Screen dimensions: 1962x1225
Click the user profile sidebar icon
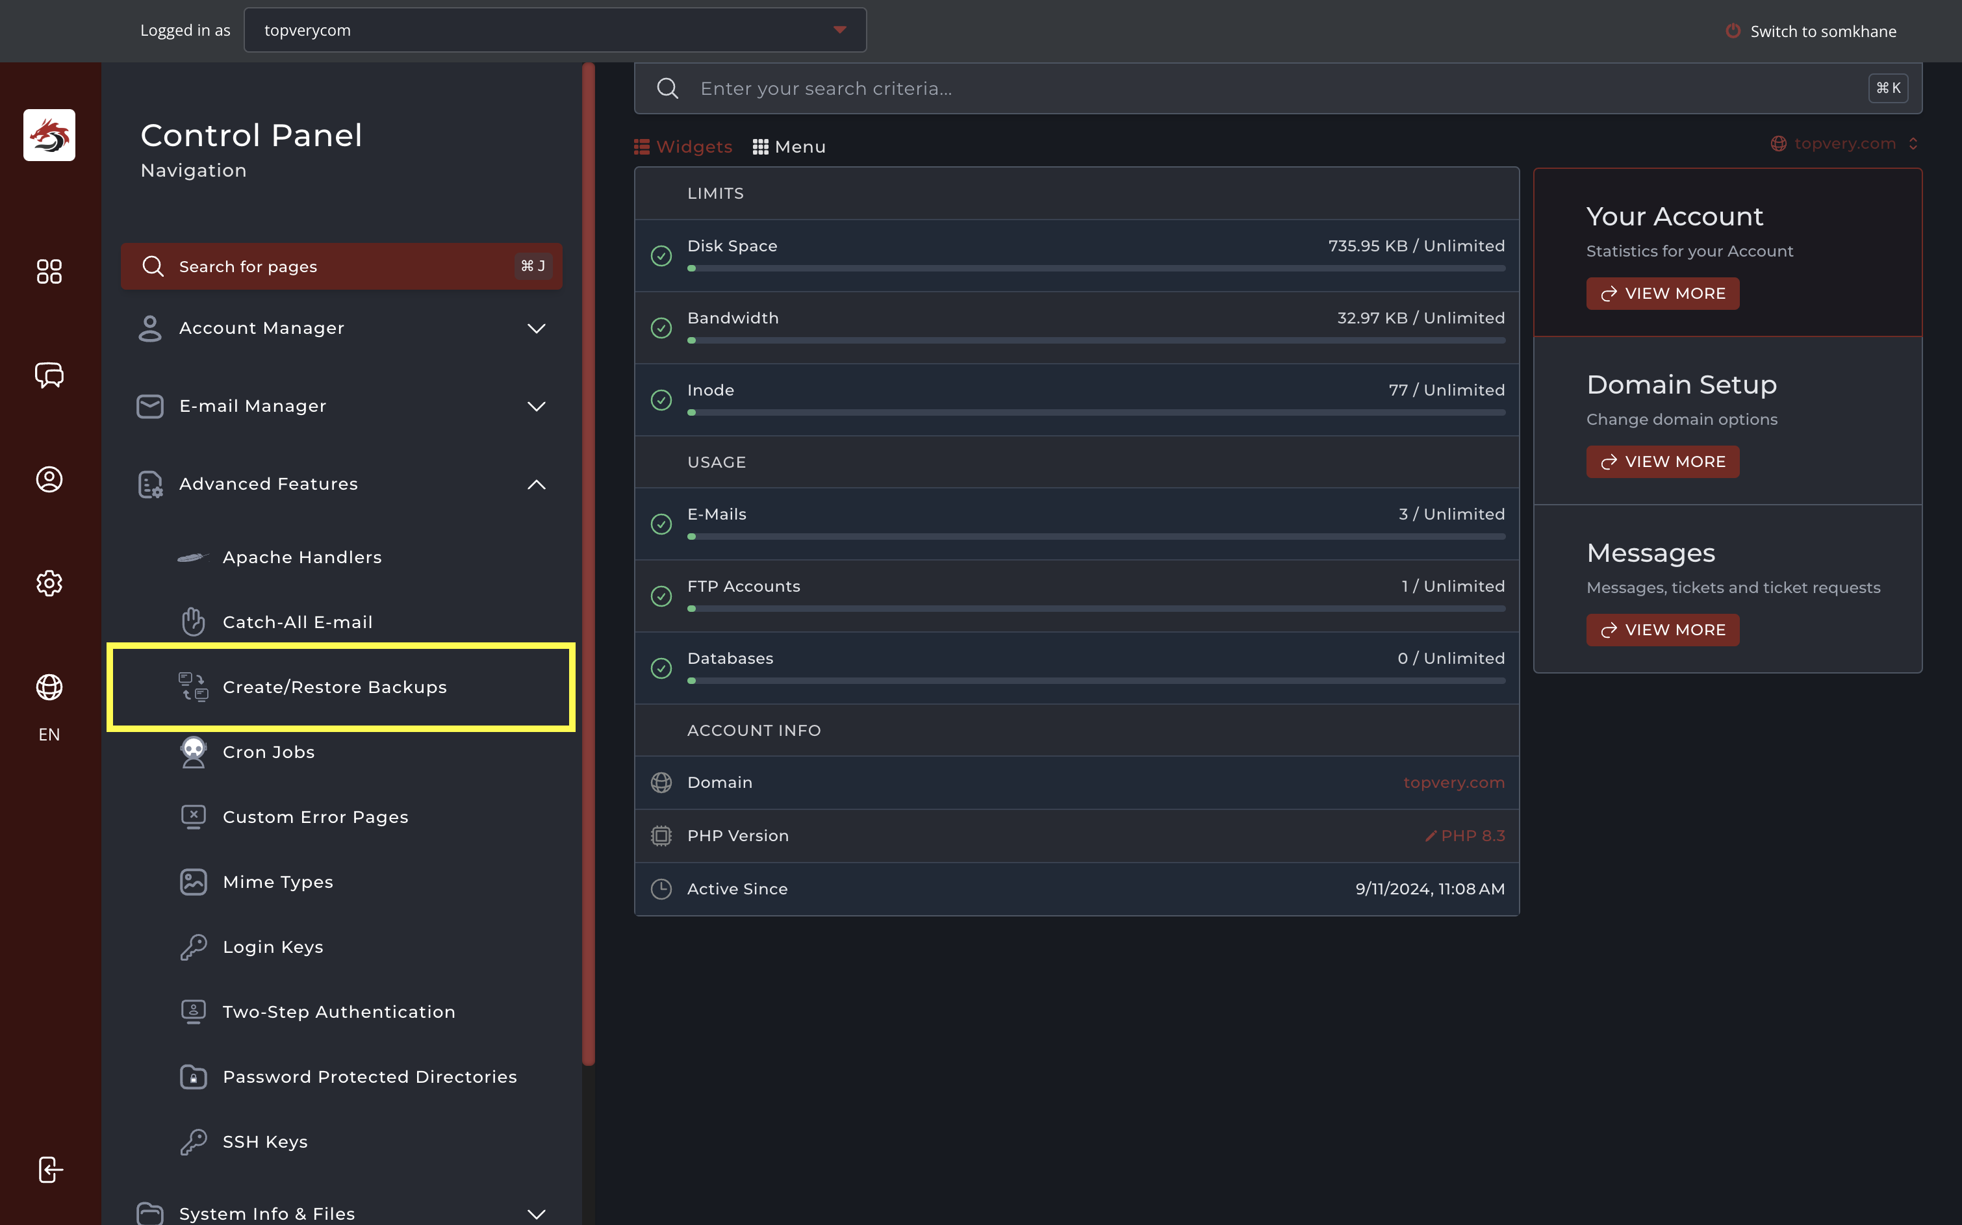[49, 479]
